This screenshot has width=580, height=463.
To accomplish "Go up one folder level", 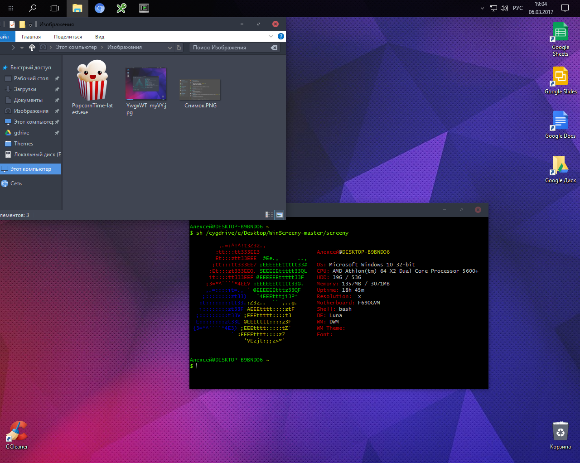I will tap(32, 48).
